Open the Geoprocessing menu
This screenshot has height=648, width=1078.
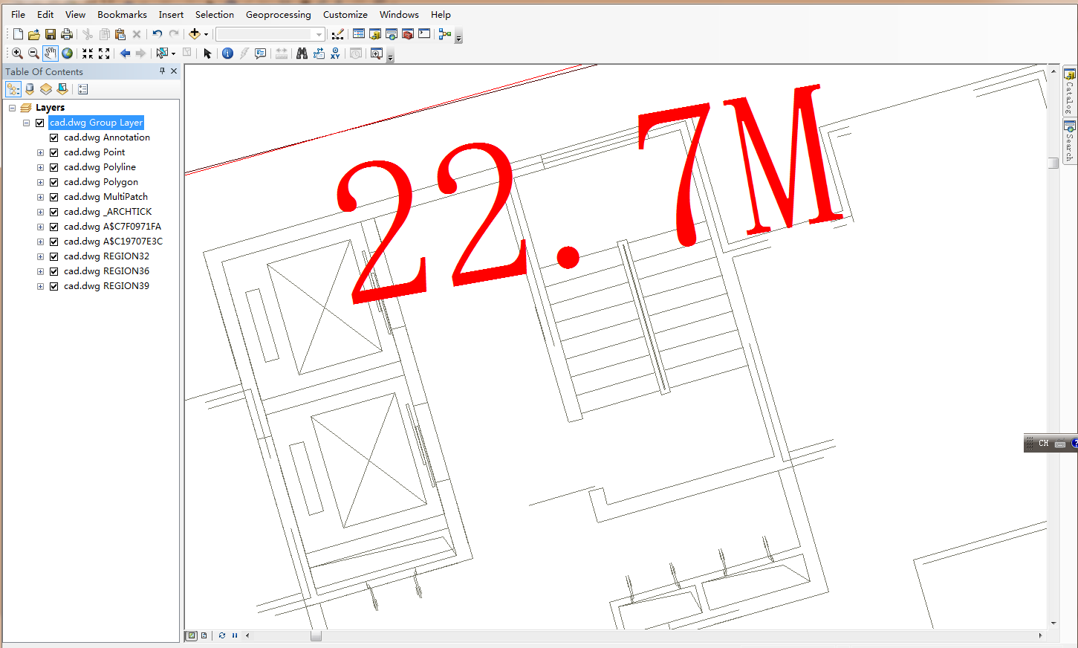tap(279, 14)
